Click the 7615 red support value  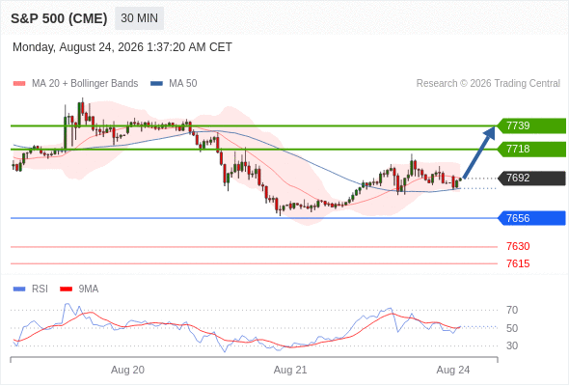coord(518,263)
